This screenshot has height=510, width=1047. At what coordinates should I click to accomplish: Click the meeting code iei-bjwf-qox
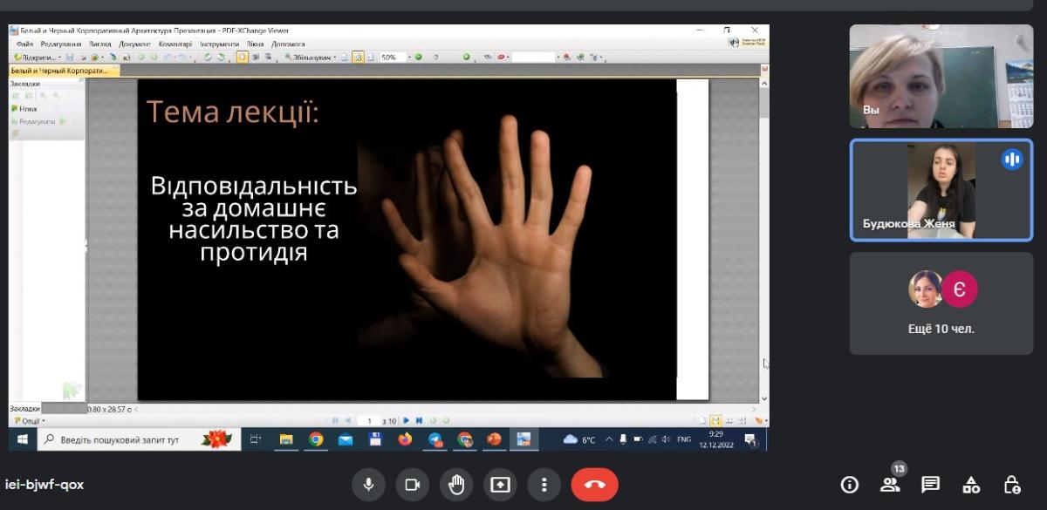pos(45,485)
